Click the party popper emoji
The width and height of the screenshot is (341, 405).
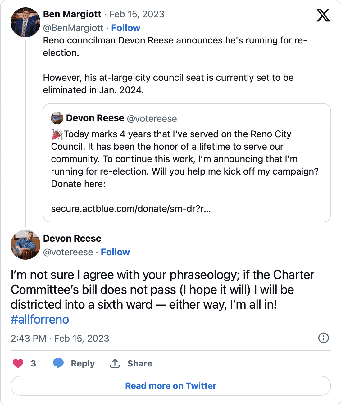(57, 134)
